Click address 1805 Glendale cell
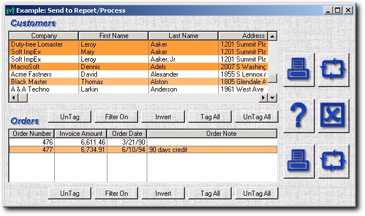Image resolution: width=365 pixels, height=216 pixels. click(x=243, y=82)
